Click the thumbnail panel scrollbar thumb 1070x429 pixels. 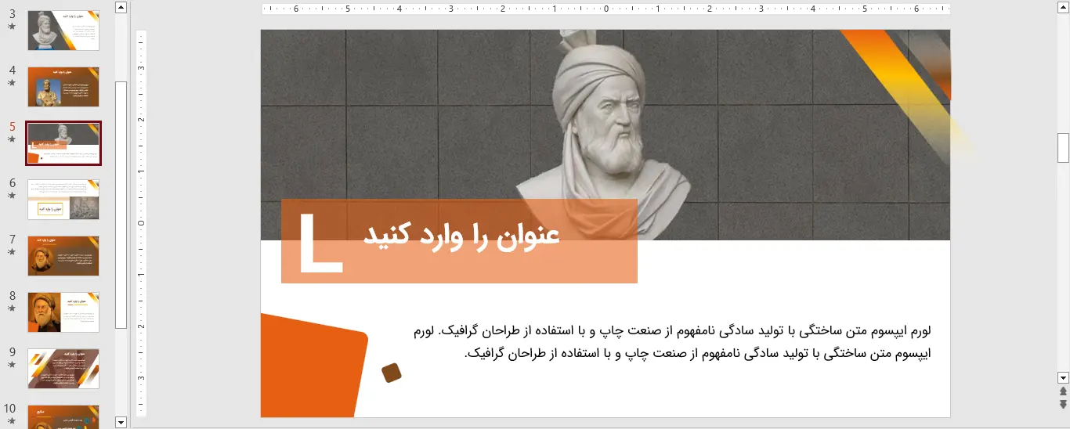121,205
